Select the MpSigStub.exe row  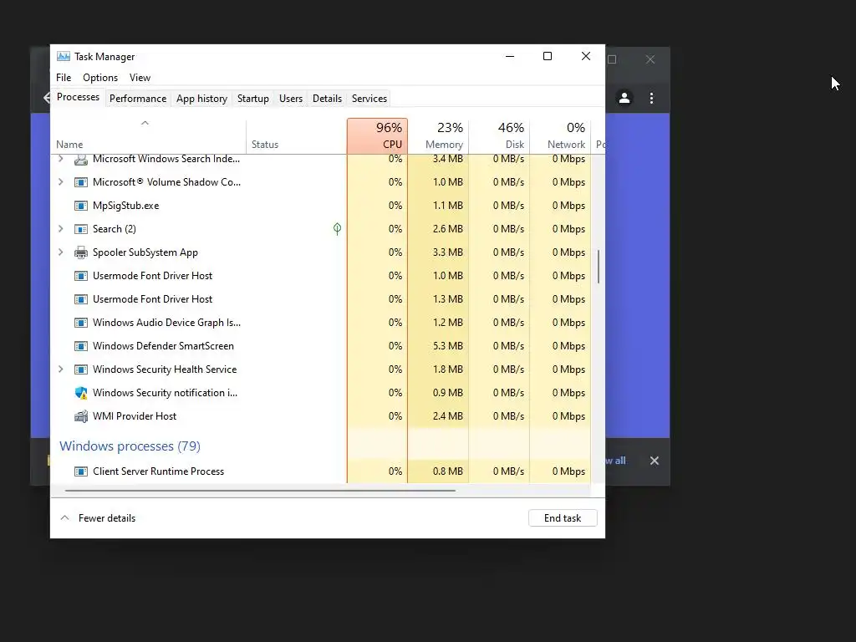321,206
